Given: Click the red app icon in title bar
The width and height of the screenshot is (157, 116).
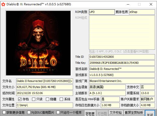Looking at the screenshot, I should pyautogui.click(x=3, y=4).
